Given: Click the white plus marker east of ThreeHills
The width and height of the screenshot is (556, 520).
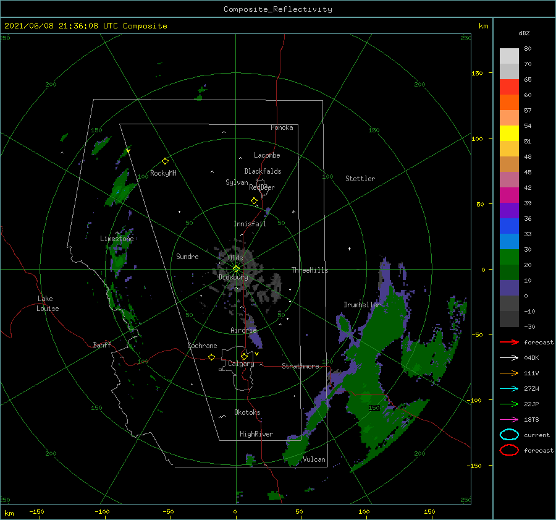Looking at the screenshot, I should coord(349,249).
